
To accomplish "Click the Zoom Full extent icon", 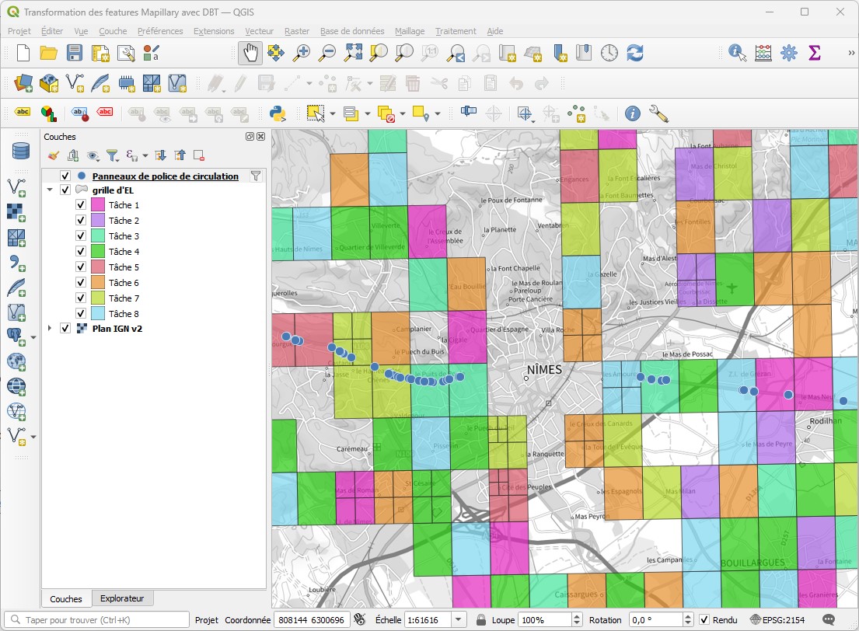I will click(x=354, y=53).
